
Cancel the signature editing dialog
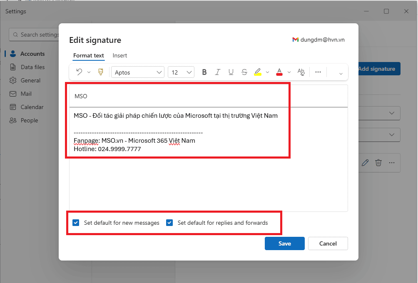tap(328, 243)
